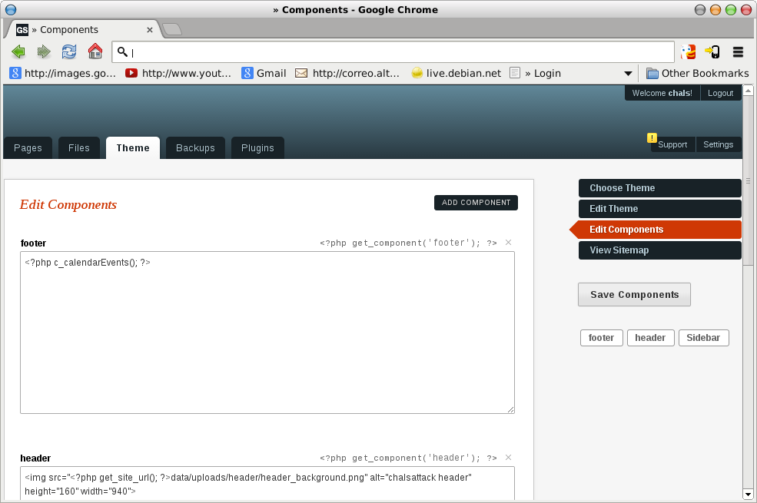Go forward with the forward arrow
757x503 pixels.
[x=44, y=51]
